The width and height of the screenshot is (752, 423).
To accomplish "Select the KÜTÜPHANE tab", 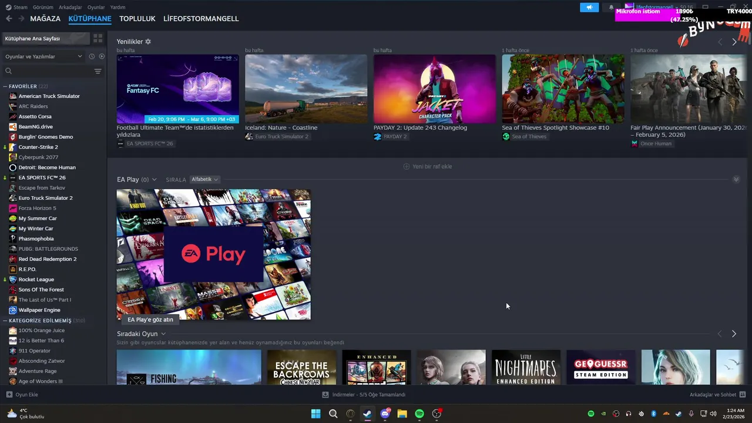I will coord(90,19).
